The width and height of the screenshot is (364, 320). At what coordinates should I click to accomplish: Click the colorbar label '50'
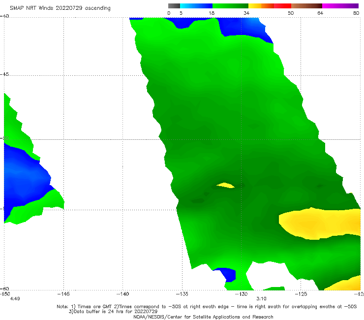291,13
